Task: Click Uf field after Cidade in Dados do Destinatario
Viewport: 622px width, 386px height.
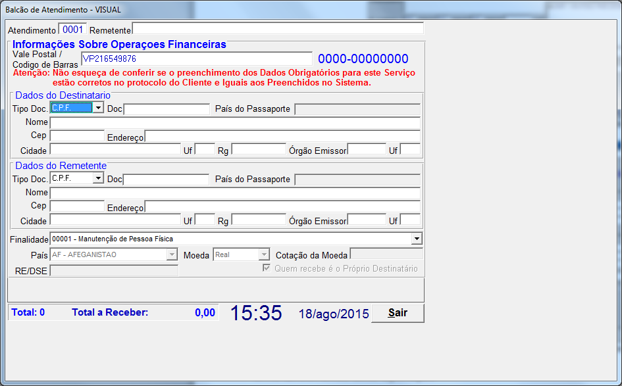Action: point(205,149)
